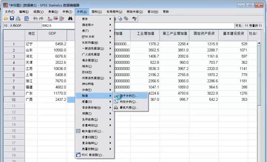This screenshot has height=162, width=267.
Task: Click the open data file folder icon
Action: point(6,18)
